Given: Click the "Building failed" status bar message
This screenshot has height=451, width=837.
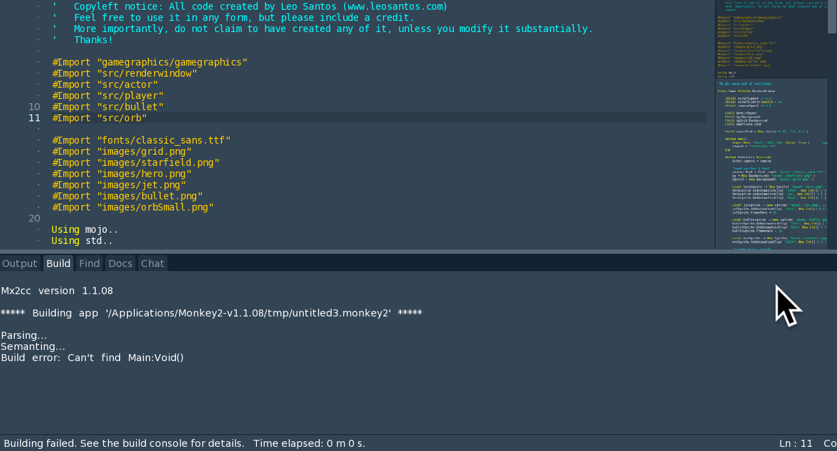Looking at the screenshot, I should (x=124, y=443).
